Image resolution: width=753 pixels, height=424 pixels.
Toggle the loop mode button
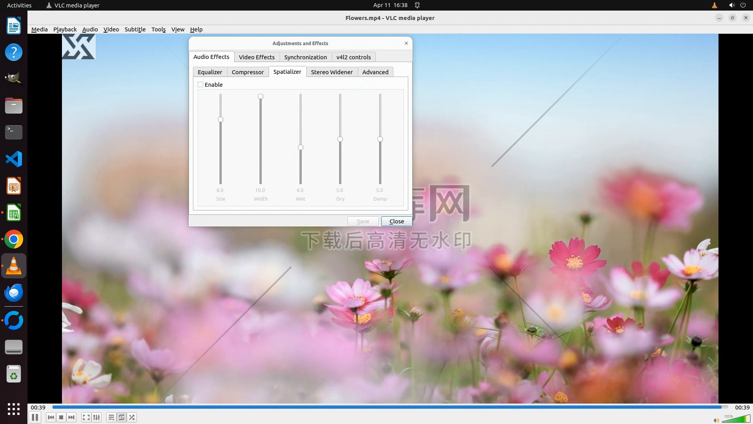[x=122, y=417]
